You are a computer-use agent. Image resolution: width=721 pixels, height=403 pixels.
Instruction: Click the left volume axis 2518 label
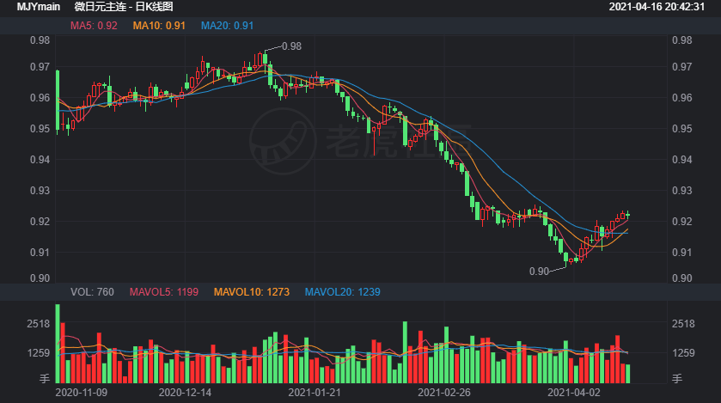[x=38, y=324]
